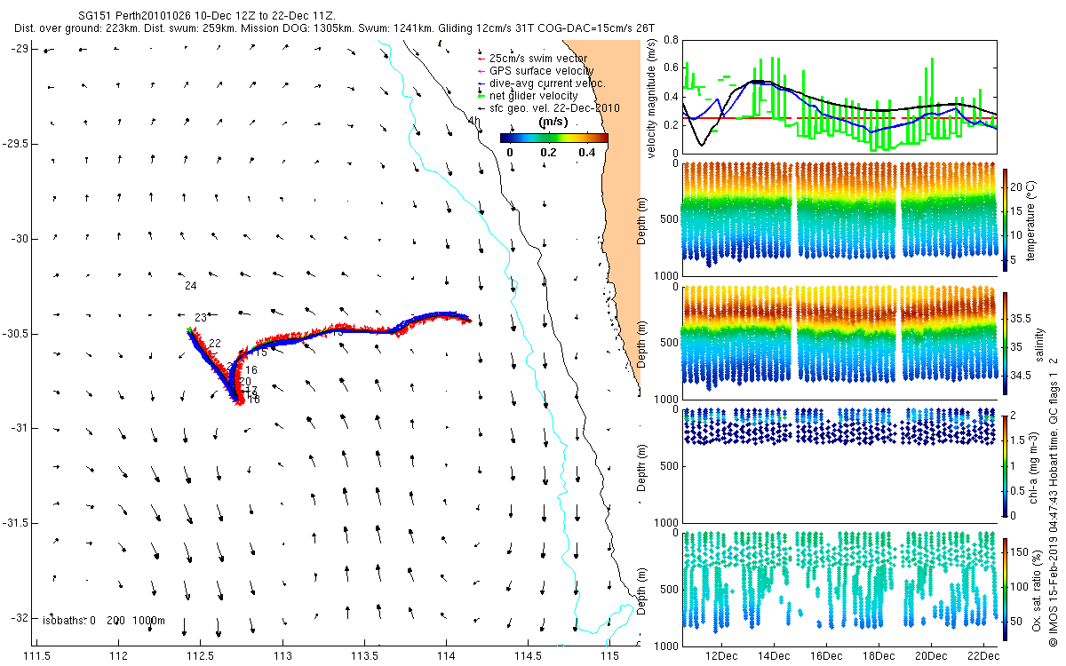Click the chl-a colorbar scale
The height and width of the screenshot is (666, 1066).
1006,464
